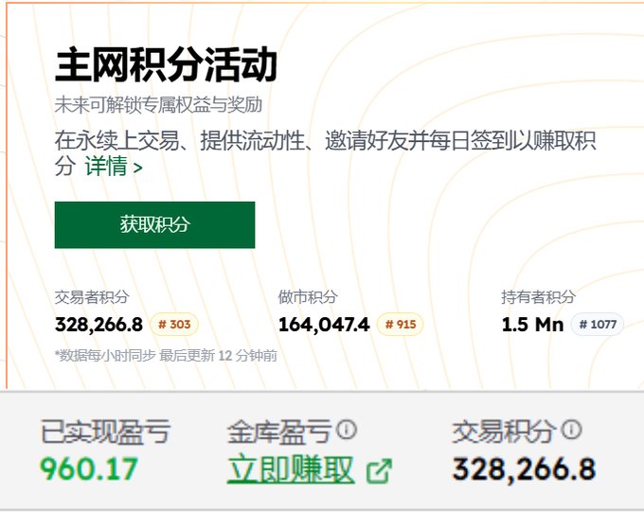Click the 已实现盈亏 label
Image resolution: width=644 pixels, height=513 pixels.
click(105, 433)
